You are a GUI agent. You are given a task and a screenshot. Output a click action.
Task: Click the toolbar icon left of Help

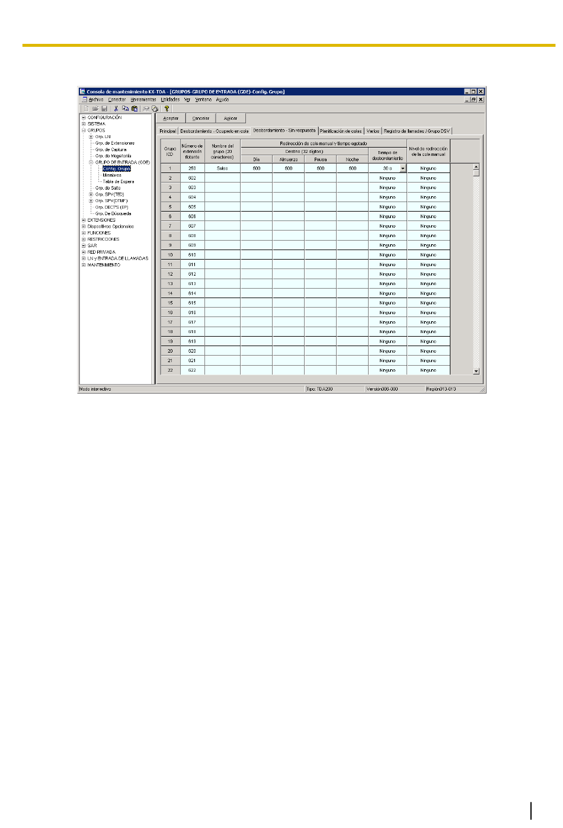pos(155,108)
